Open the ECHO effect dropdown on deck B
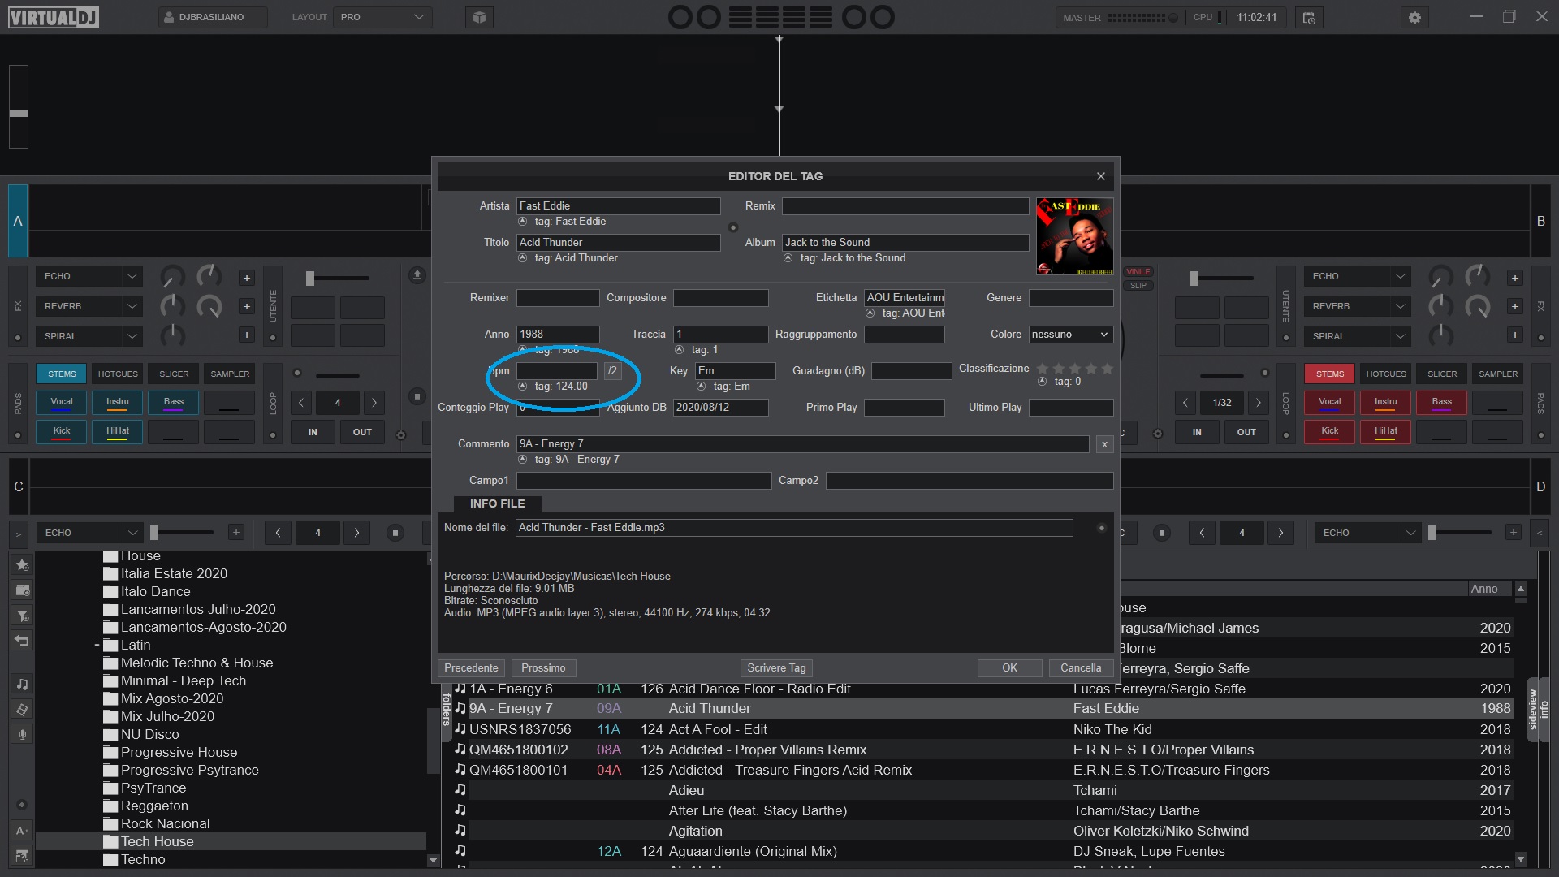 (1357, 276)
